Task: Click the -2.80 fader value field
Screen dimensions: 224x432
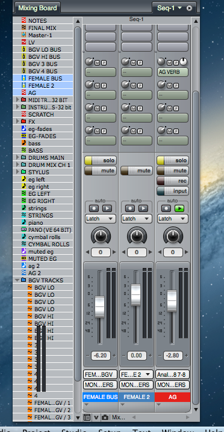Action: pos(173,355)
